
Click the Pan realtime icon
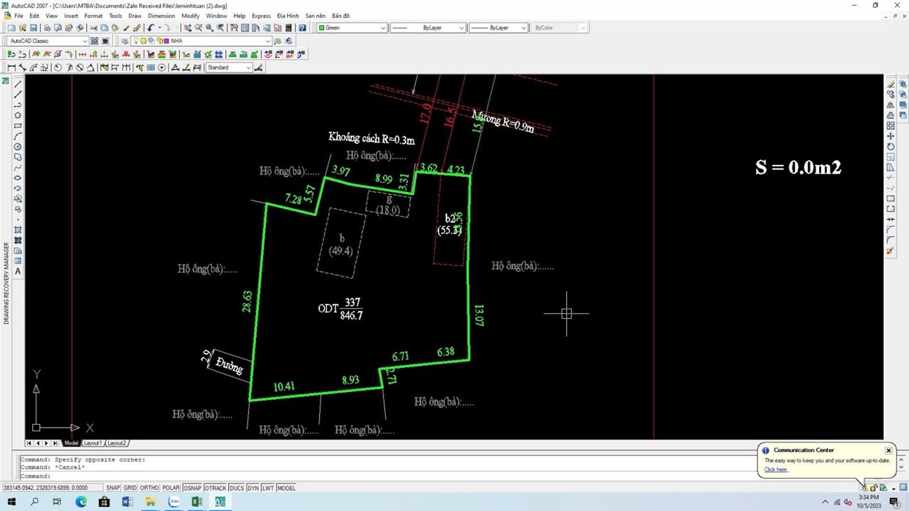point(187,28)
